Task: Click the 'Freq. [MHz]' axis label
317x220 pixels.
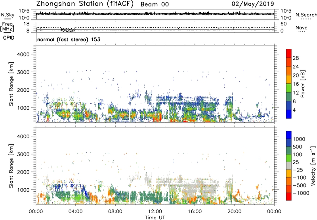Action: 7,27
